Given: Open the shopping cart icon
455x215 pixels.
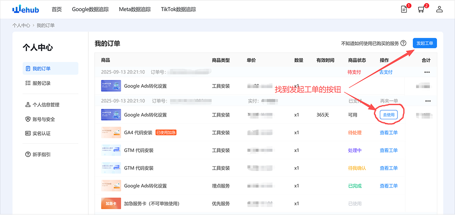Looking at the screenshot, I should tap(421, 9).
